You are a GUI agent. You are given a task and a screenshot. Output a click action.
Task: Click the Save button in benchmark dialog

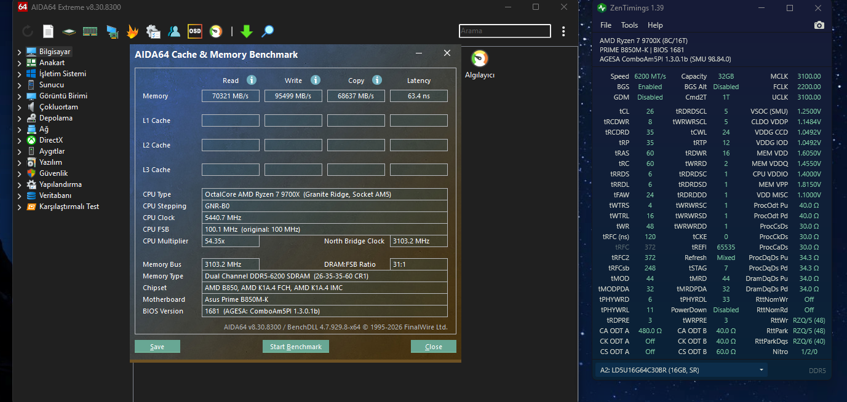[157, 347]
